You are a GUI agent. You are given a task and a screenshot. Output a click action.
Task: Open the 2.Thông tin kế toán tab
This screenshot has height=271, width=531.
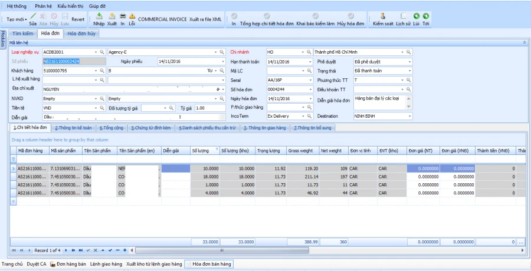(73, 128)
